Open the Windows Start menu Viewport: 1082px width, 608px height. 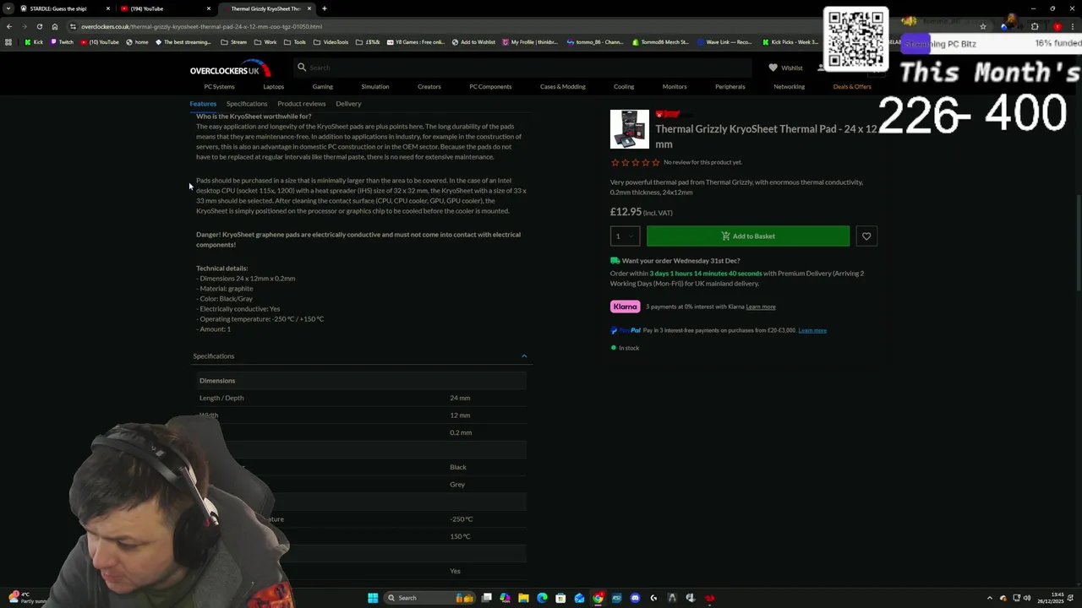coord(373,598)
